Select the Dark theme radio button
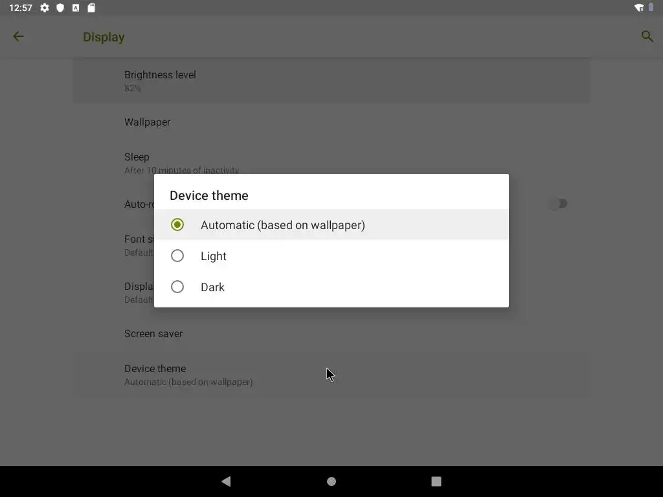This screenshot has height=497, width=663. pos(177,287)
